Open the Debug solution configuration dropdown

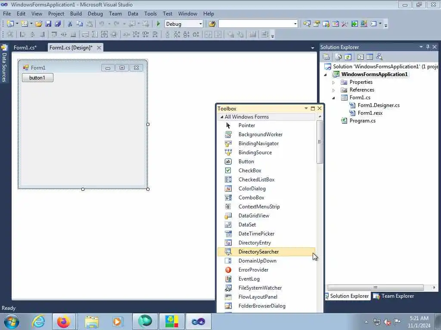(201, 24)
